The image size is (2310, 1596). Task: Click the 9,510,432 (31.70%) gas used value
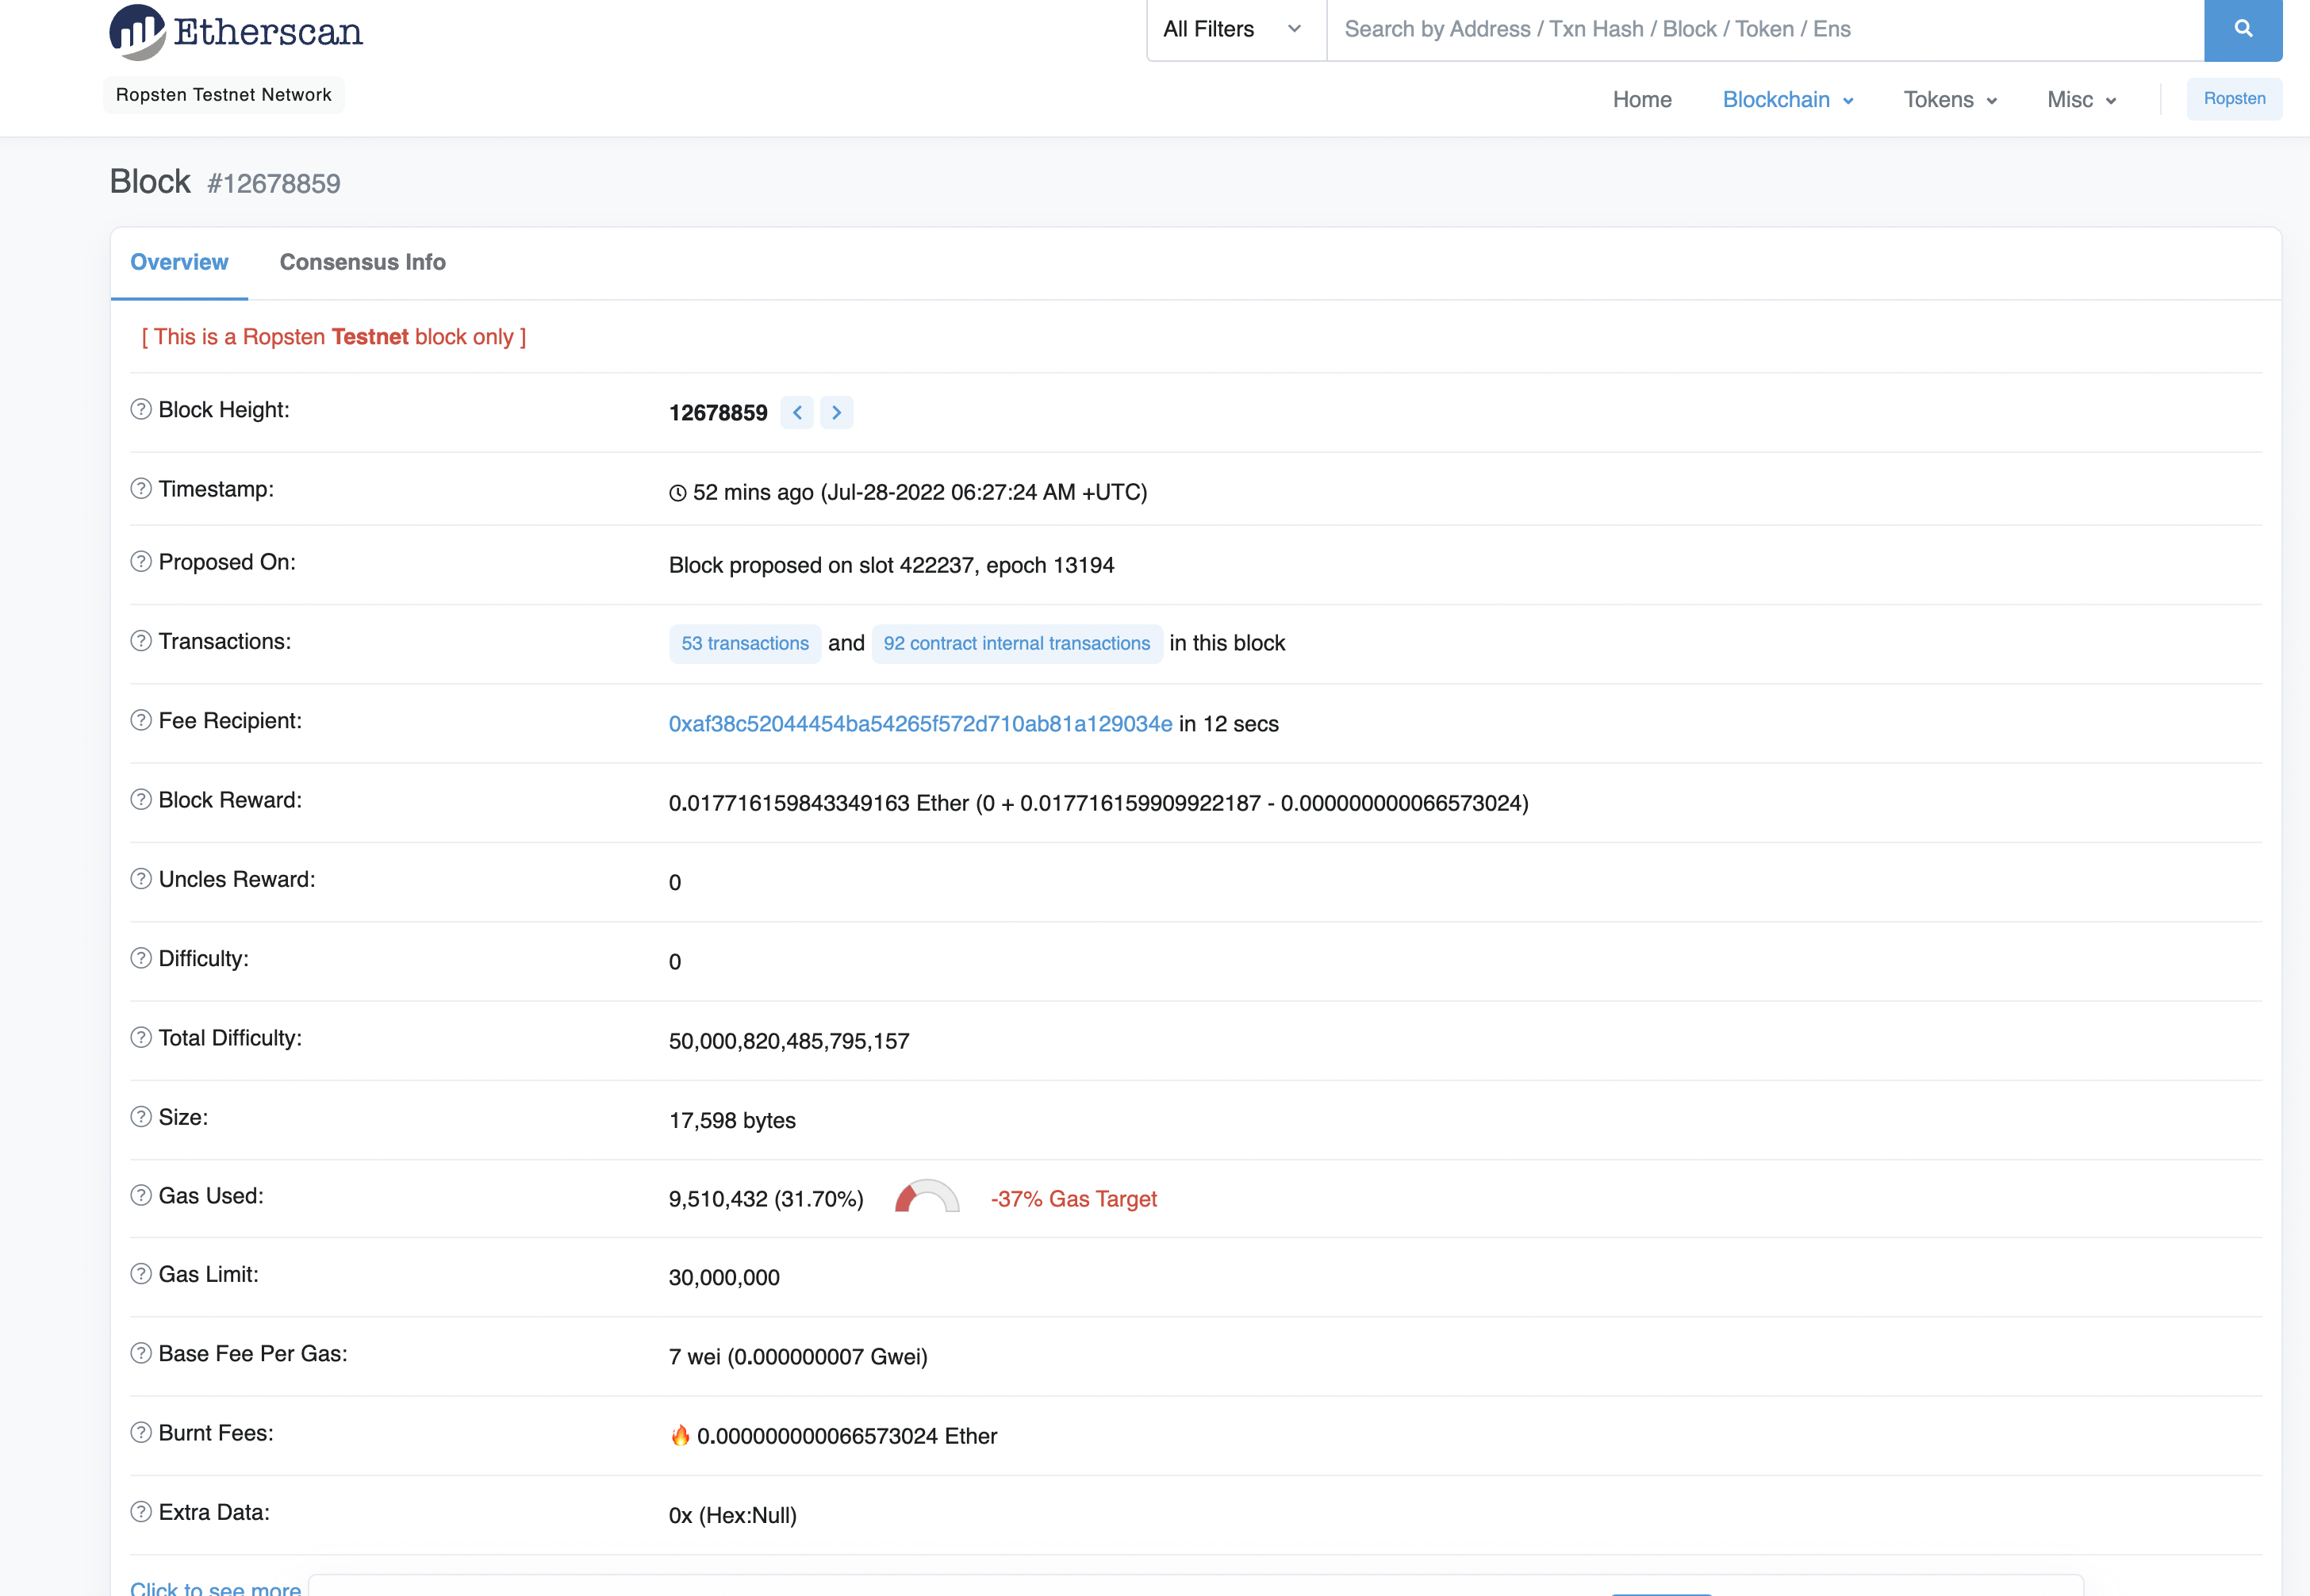pyautogui.click(x=766, y=1198)
